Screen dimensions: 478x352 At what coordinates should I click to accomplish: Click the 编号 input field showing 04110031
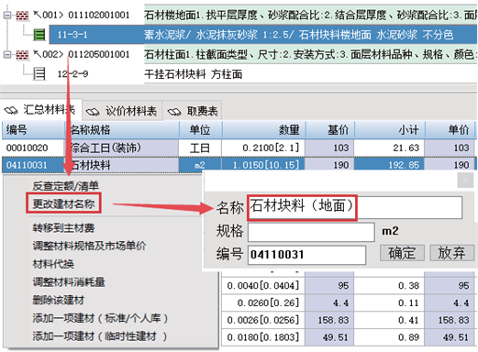coord(306,255)
